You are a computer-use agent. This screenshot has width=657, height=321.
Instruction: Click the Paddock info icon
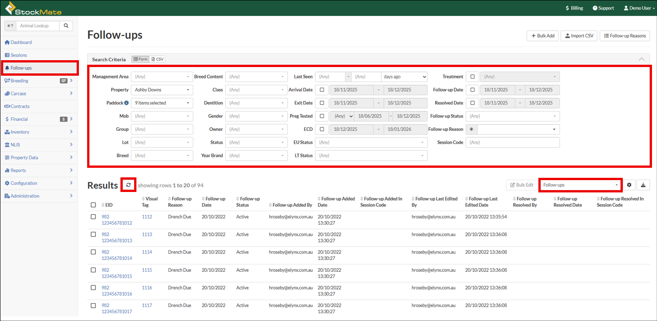coord(126,103)
